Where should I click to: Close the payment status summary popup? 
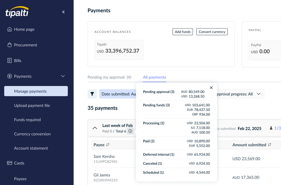coord(211,88)
